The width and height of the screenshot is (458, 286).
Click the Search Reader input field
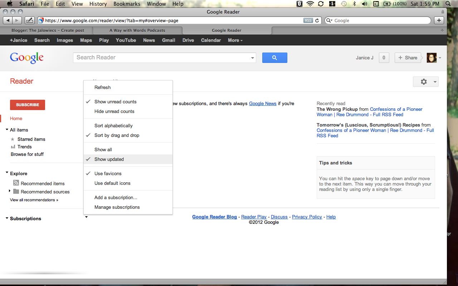[x=161, y=58]
